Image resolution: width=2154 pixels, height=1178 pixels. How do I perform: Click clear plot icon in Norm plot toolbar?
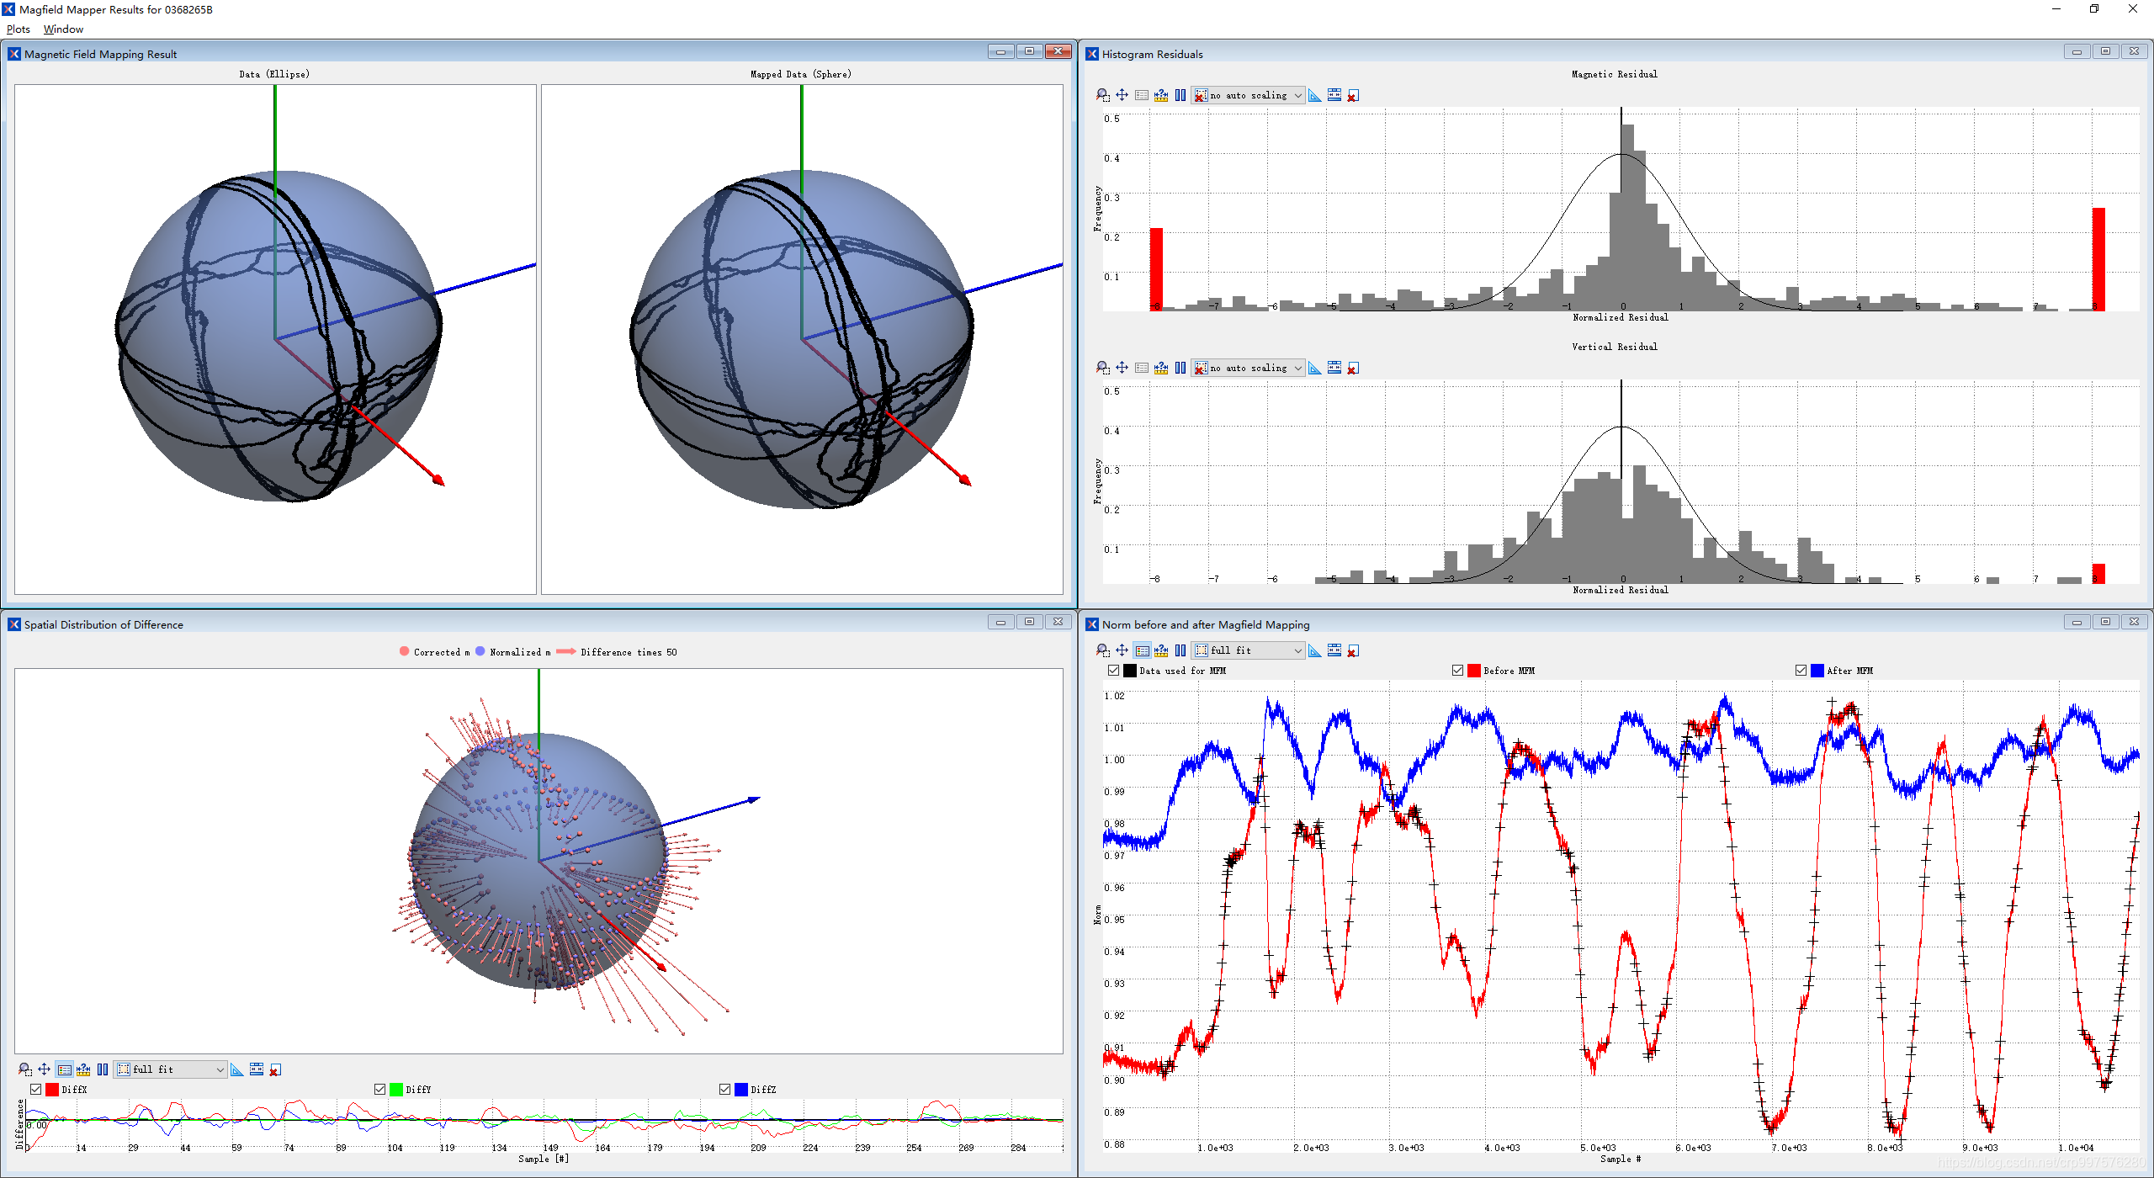[1353, 650]
